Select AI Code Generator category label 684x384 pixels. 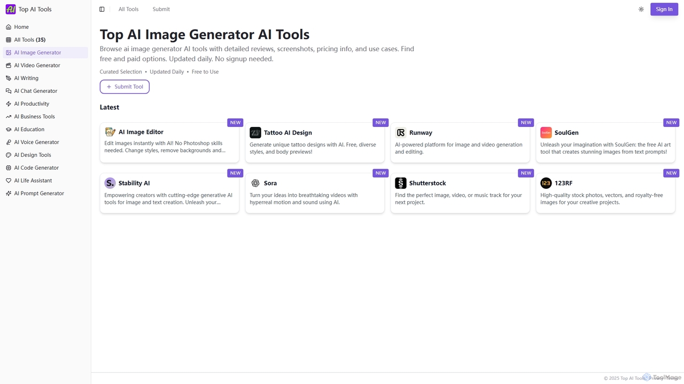[x=36, y=167]
